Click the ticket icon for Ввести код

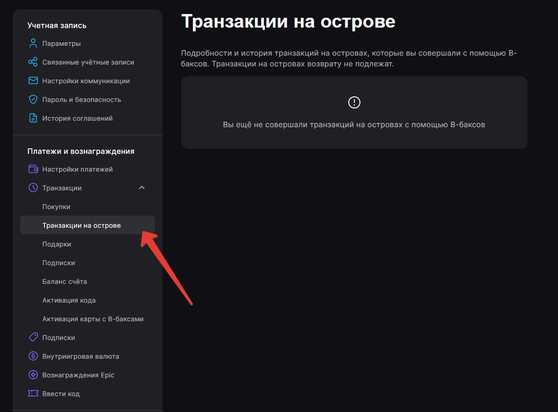33,394
